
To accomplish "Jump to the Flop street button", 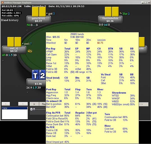I will point(43,104).
